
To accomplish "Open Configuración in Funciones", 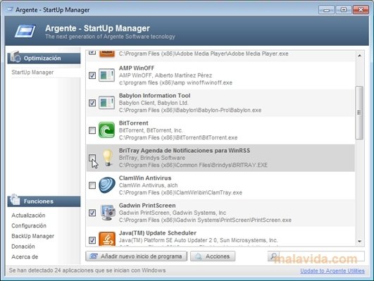I will click(29, 225).
